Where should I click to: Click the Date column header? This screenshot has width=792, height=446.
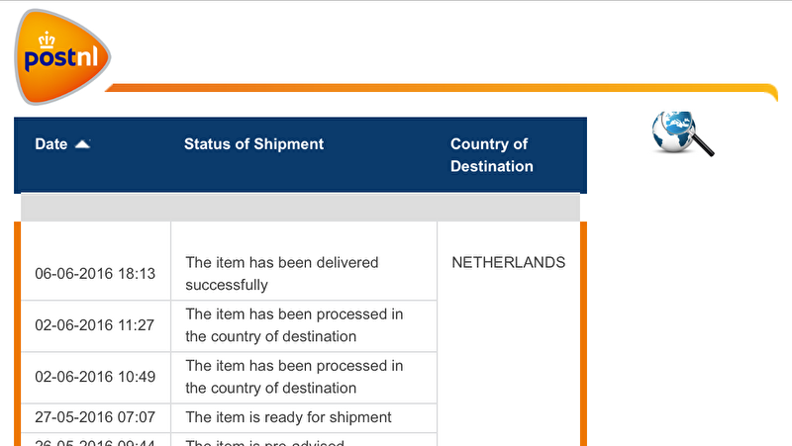(x=51, y=144)
